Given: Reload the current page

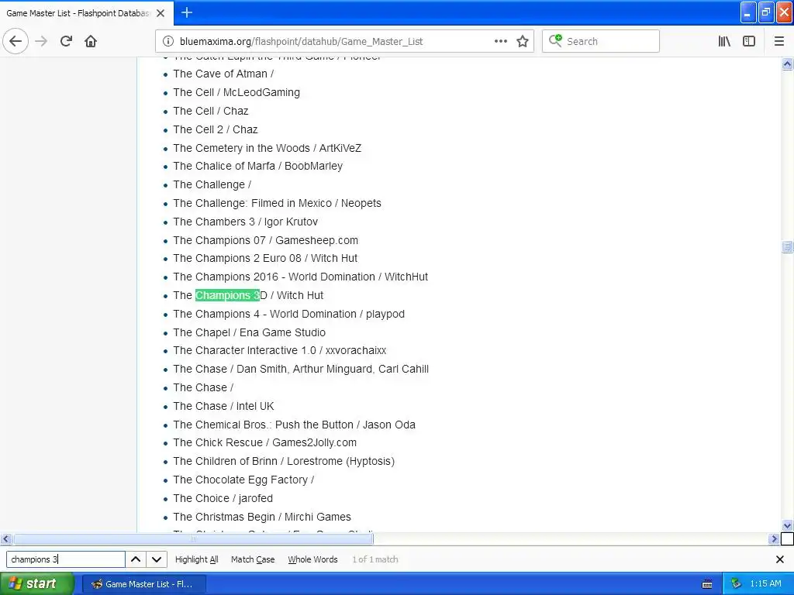Looking at the screenshot, I should click(66, 41).
